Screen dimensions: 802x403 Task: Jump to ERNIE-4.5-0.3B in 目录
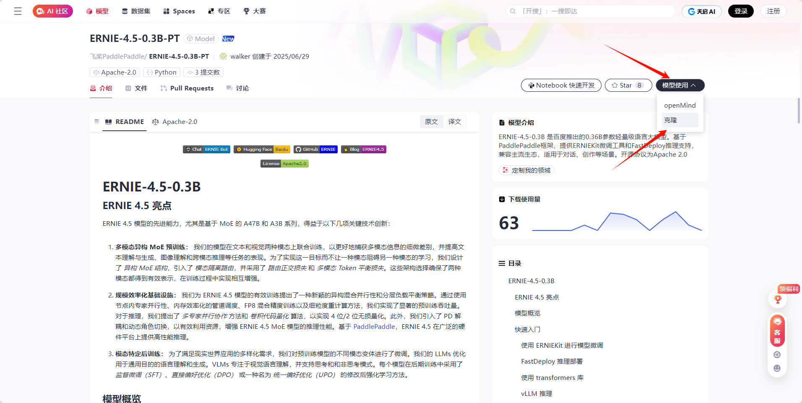pos(531,281)
